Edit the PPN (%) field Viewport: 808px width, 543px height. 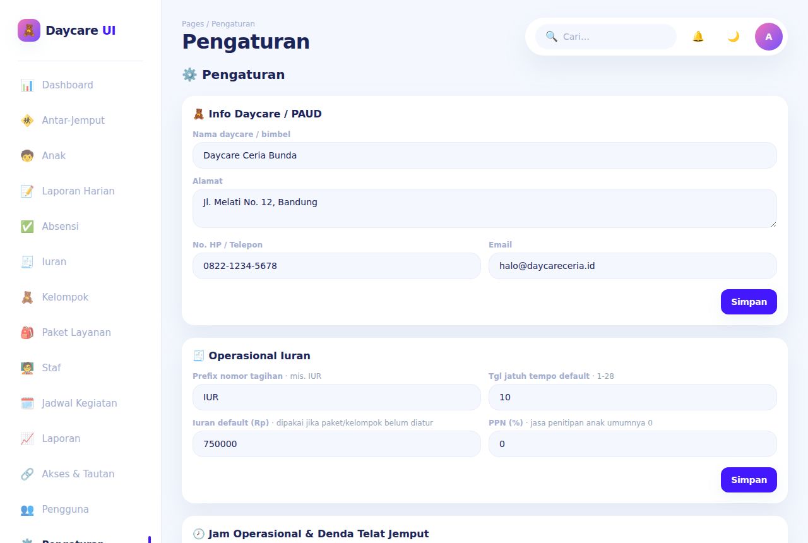[633, 444]
